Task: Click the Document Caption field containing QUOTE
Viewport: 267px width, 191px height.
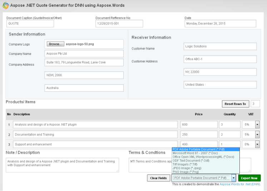Action: 30,24
